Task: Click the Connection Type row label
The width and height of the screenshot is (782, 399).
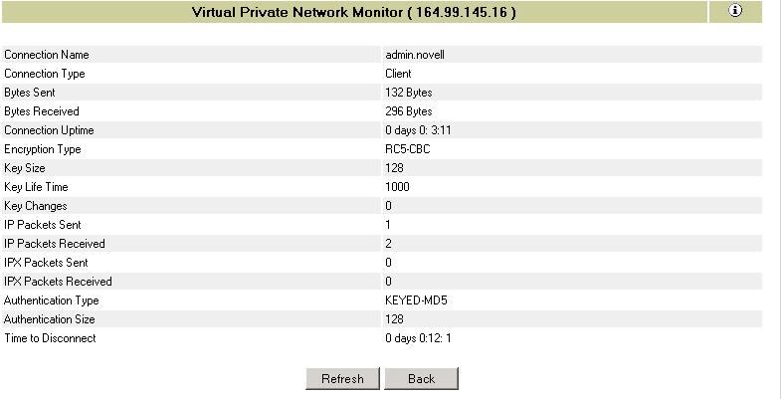Action: (x=45, y=74)
